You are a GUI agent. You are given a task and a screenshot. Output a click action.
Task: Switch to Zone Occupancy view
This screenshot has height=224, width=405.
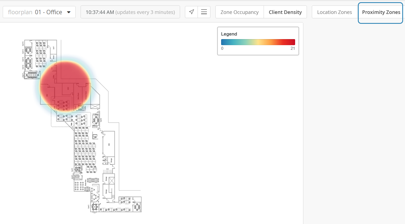tap(239, 12)
